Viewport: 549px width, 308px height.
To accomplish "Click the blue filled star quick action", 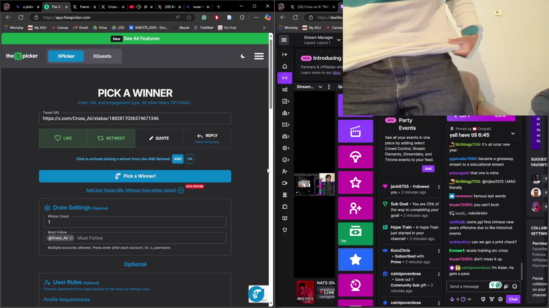I will pos(355,260).
